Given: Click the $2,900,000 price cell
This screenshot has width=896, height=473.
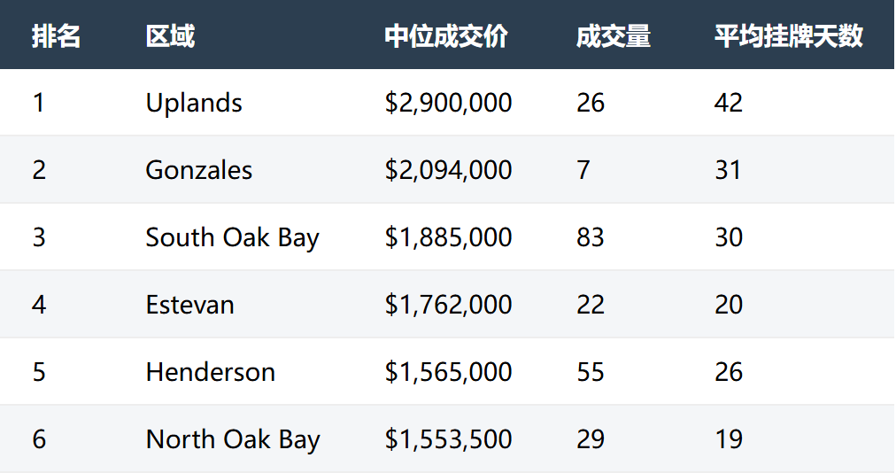Looking at the screenshot, I should coord(448,103).
